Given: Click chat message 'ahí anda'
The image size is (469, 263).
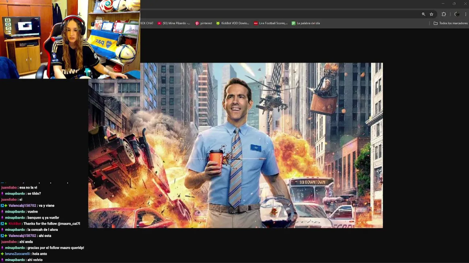Looking at the screenshot, I should pyautogui.click(x=26, y=242).
